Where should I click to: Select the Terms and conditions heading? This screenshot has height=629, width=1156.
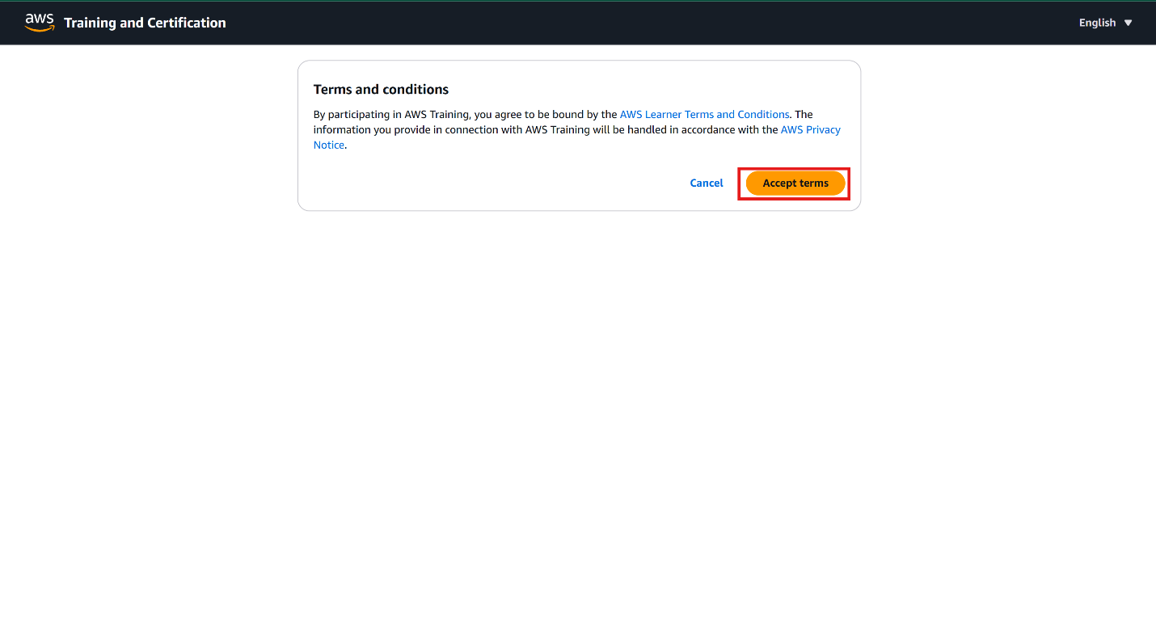point(381,90)
